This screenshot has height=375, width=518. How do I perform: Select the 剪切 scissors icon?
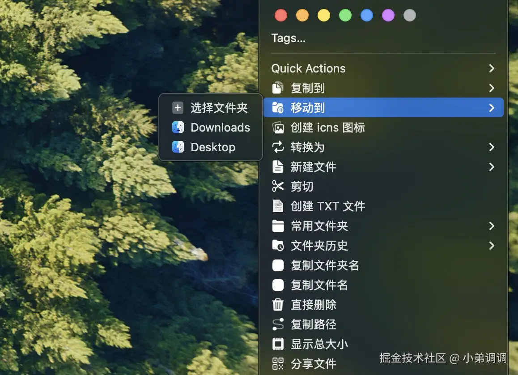(x=278, y=187)
